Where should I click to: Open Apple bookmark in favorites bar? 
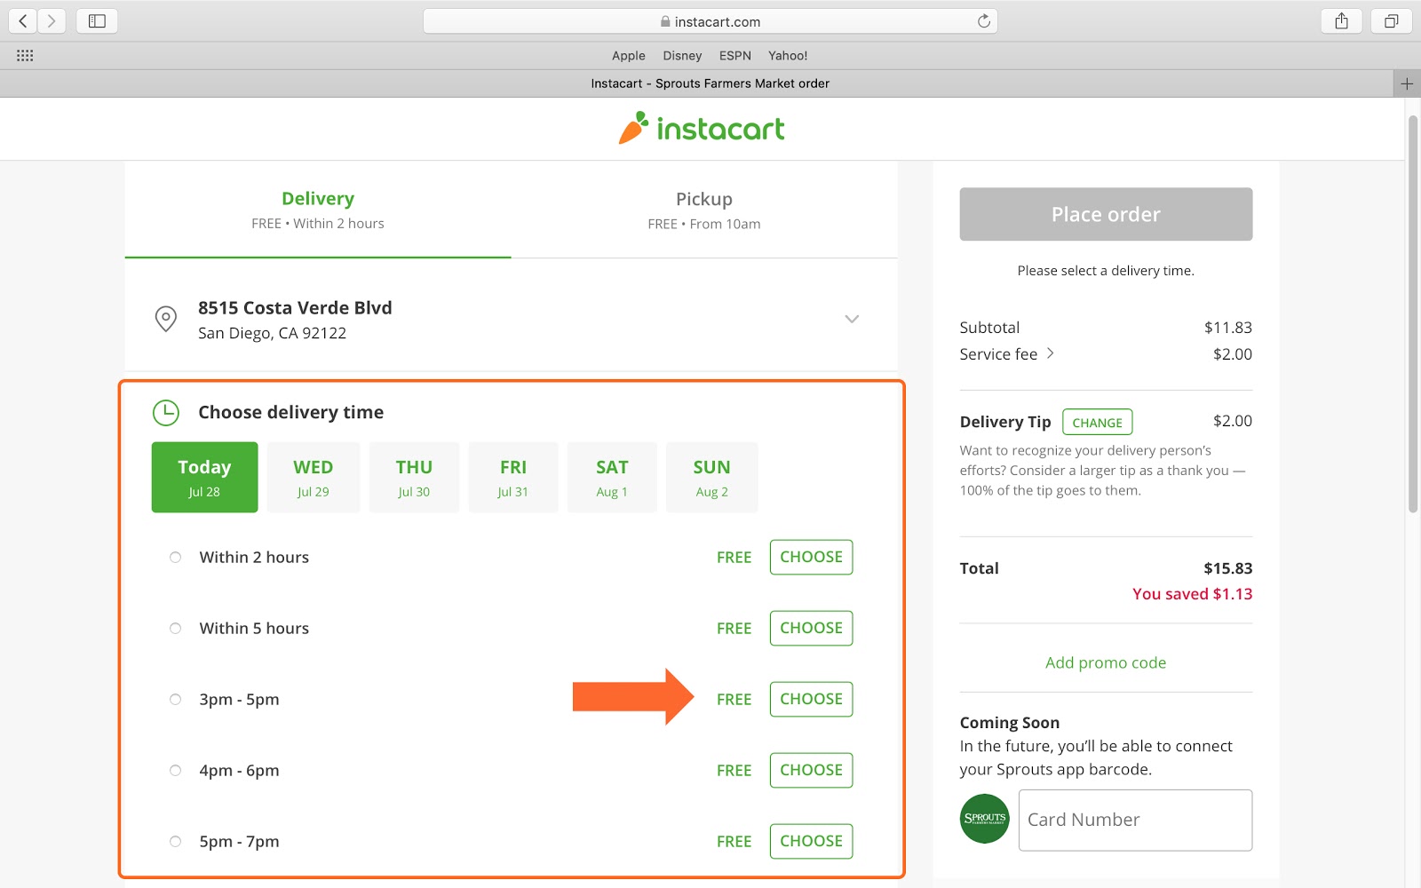pos(629,55)
